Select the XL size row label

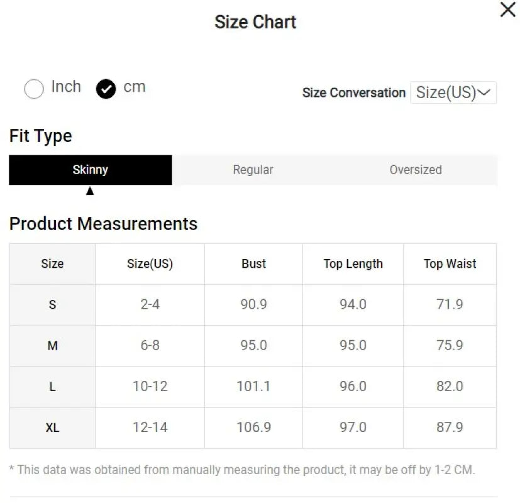coord(52,428)
